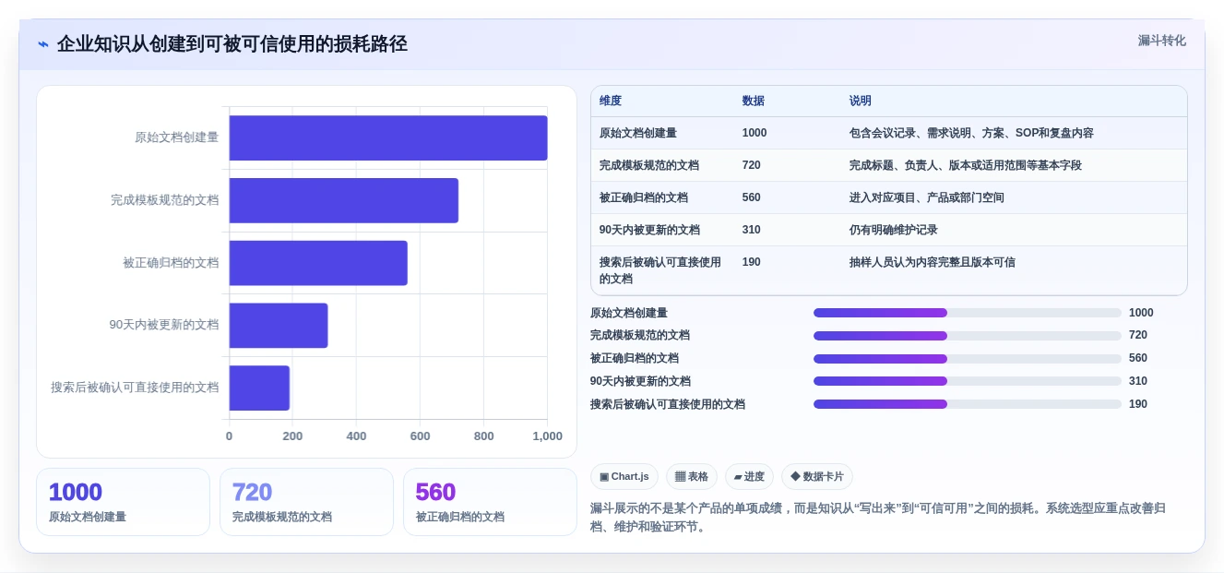Screen dimensions: 1224x573
Task: Click the chart bar for 被正确归档的文档
Action: 318,263
